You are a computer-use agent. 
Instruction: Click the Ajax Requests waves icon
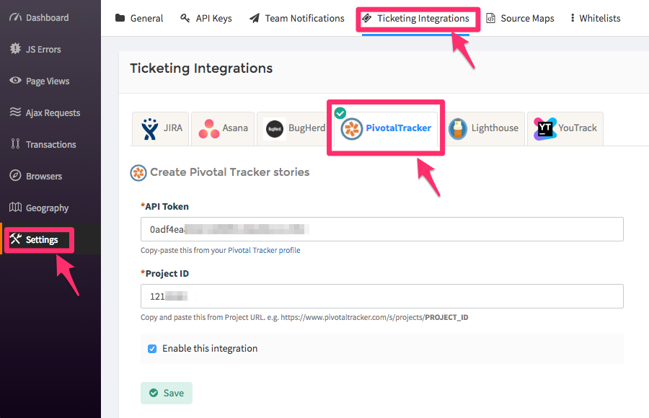point(15,112)
